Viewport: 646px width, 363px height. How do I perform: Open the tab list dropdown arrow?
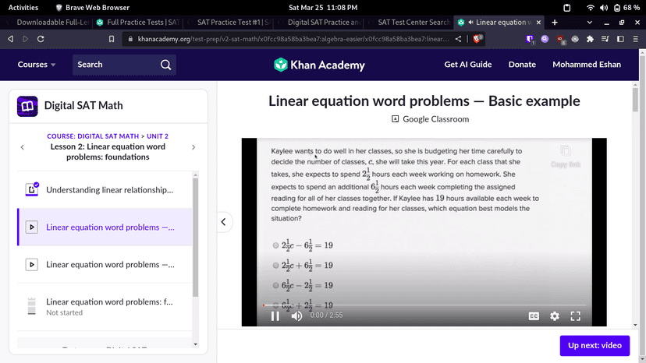point(590,23)
